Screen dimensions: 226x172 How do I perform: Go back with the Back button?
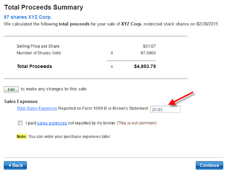(x=15, y=165)
